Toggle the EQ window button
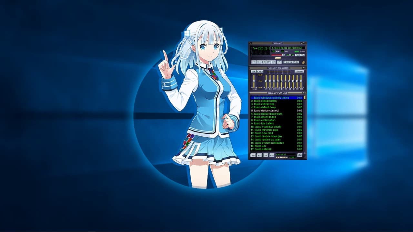This screenshot has width=413, height=232. (297, 55)
